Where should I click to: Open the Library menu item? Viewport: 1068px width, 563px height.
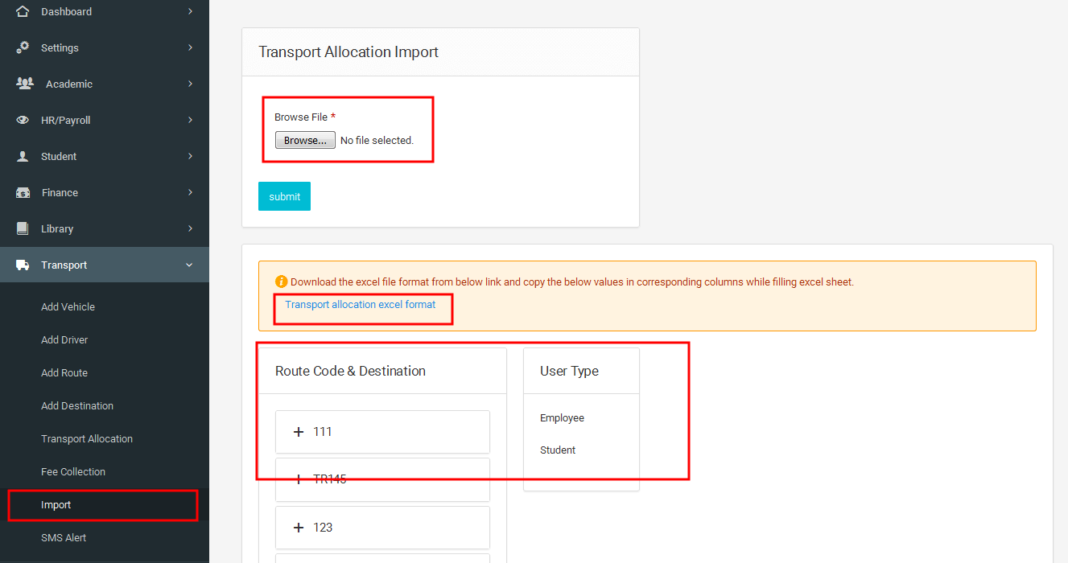click(105, 228)
